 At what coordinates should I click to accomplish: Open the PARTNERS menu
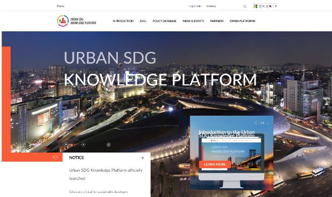(x=217, y=21)
